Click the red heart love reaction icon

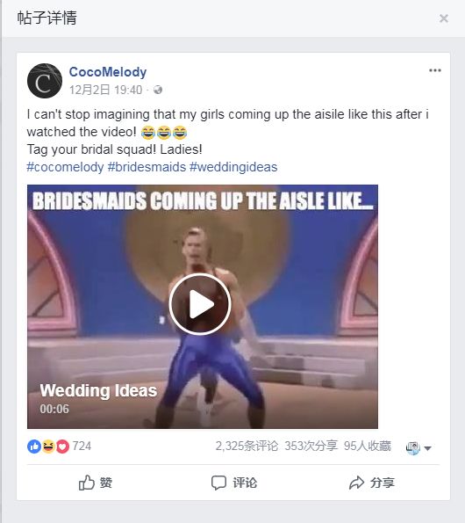[x=62, y=447]
